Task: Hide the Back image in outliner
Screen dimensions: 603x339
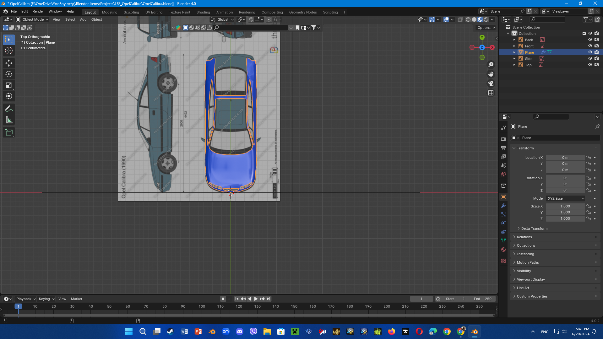Action: (x=590, y=40)
